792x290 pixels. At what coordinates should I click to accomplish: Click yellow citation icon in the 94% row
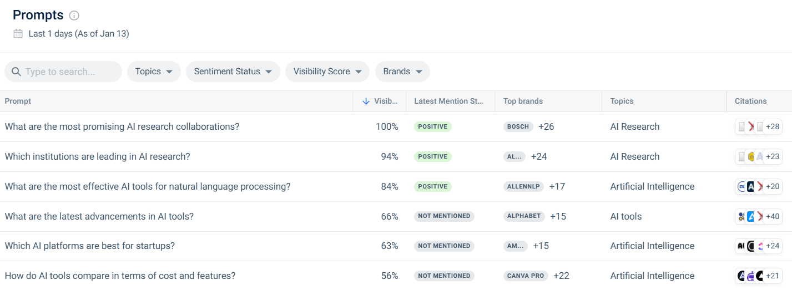coord(751,156)
